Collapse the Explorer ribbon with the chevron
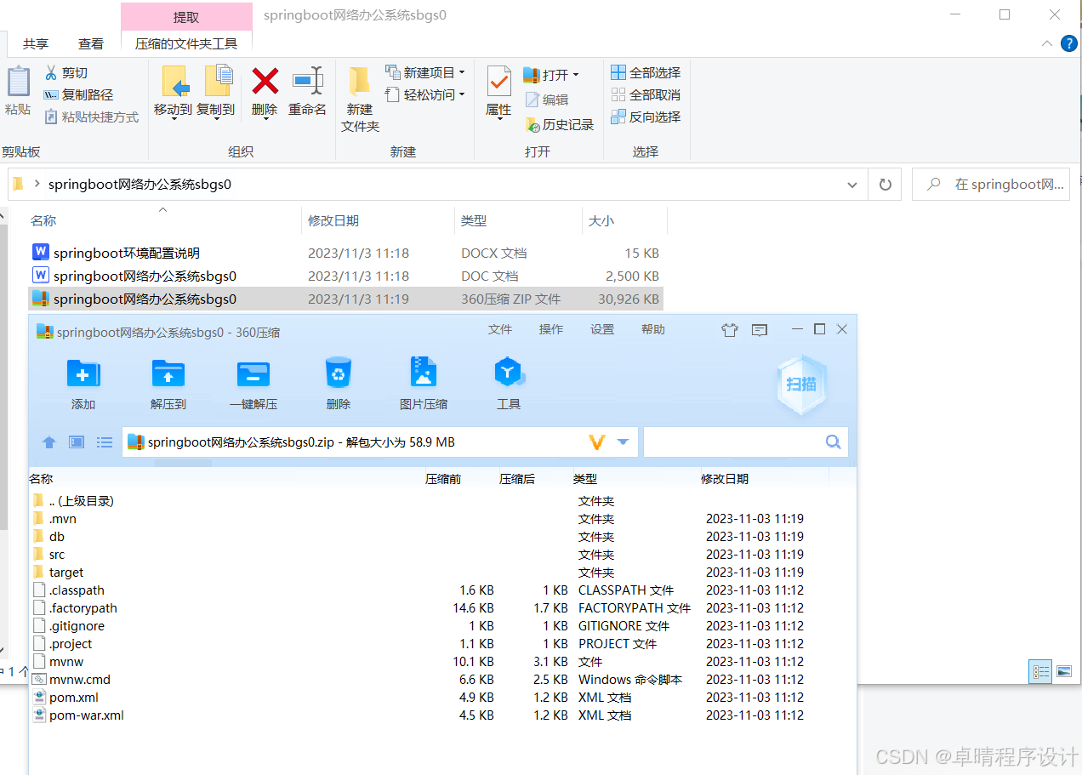The image size is (1082, 775). click(x=1046, y=43)
